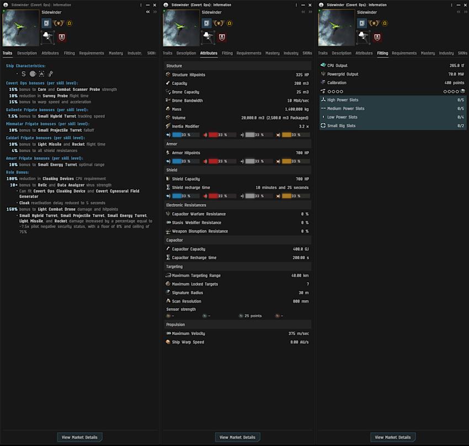This screenshot has height=446, width=469.
Task: Click the tech level icon in left window
Action: 58,23
